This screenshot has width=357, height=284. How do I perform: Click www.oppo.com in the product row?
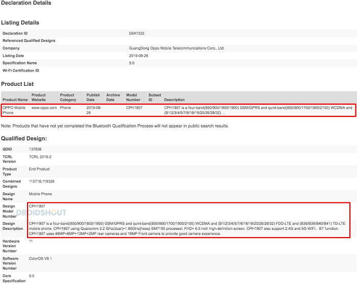coord(44,108)
